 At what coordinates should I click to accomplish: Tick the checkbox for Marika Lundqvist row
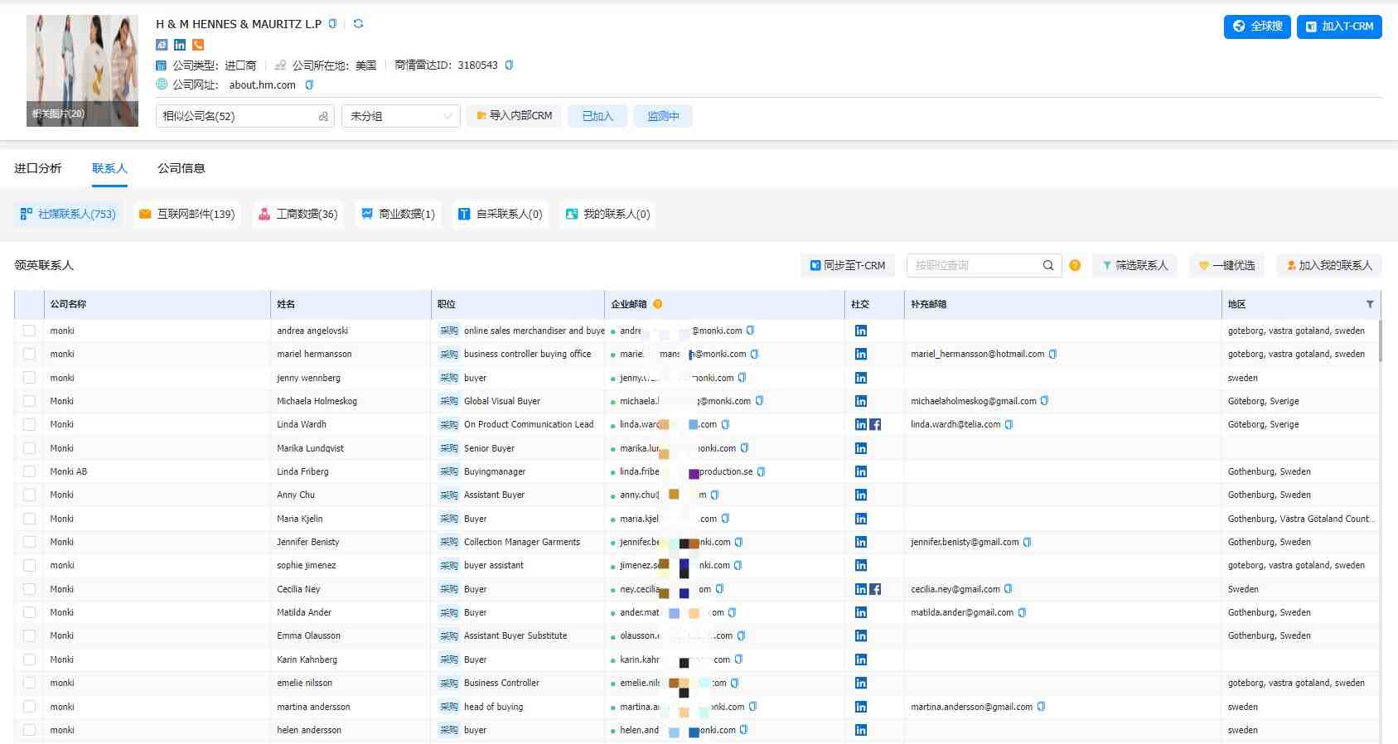29,448
